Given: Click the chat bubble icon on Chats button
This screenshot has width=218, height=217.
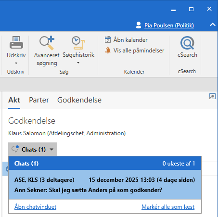Looking at the screenshot, I should (15, 149).
